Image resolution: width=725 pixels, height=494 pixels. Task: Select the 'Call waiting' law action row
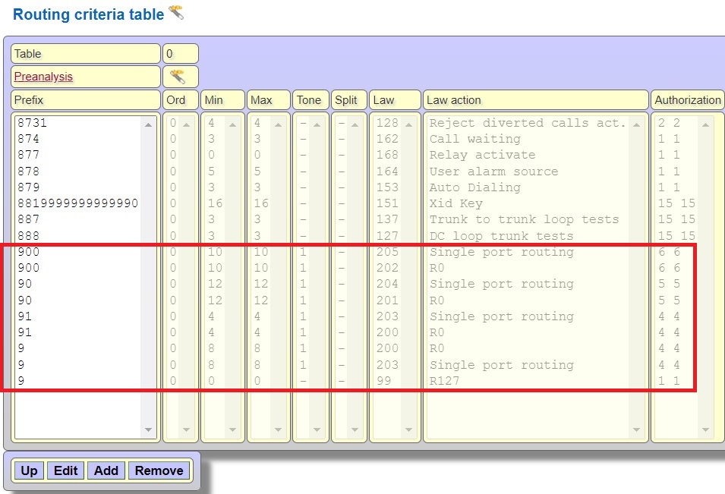pos(474,139)
